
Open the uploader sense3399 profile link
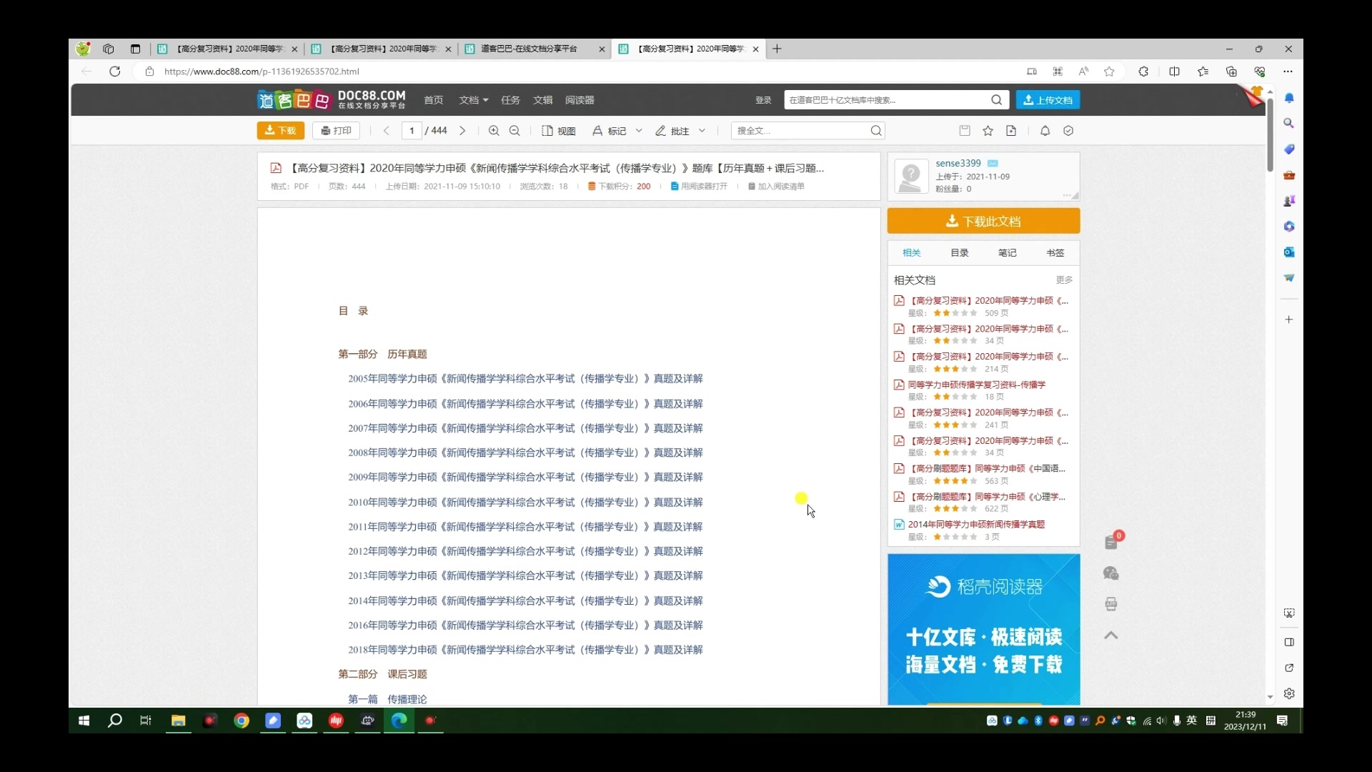point(958,163)
